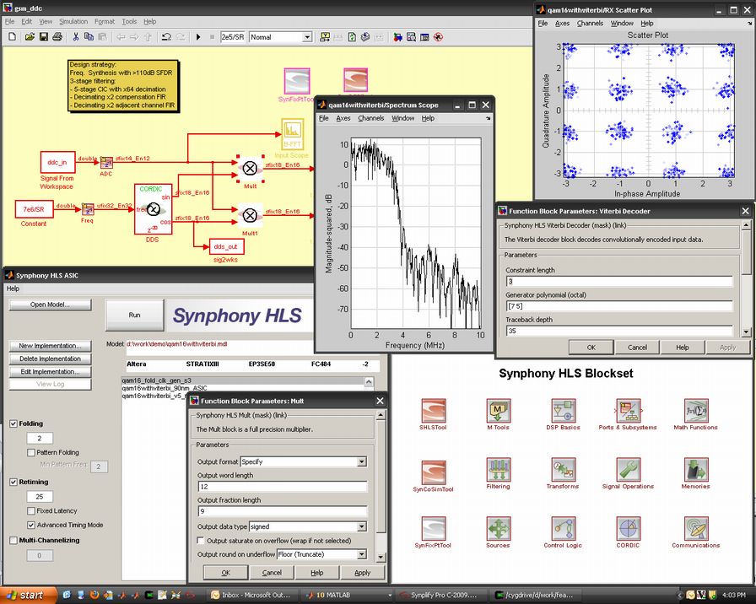
Task: Click the red debug icon in toolbar
Action: coord(438,37)
